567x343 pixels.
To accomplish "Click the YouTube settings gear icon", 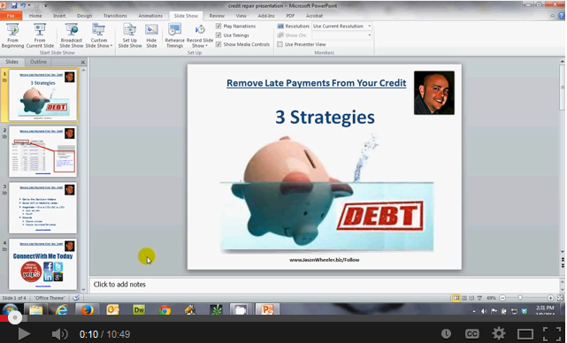I will 499,333.
